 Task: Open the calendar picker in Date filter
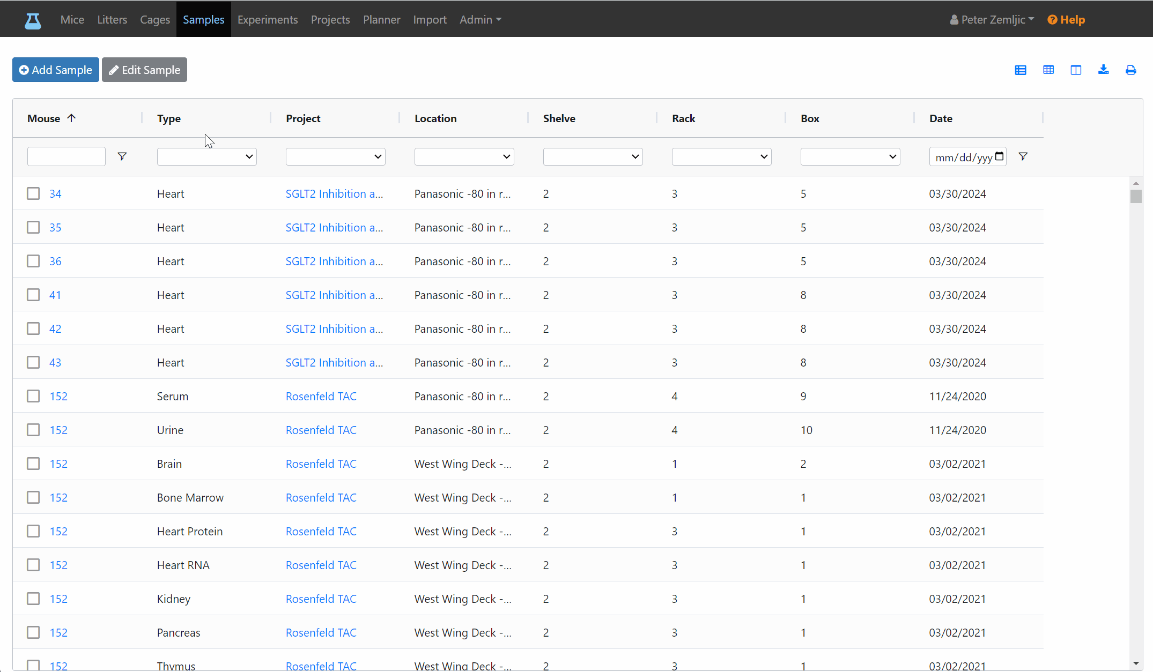coord(1000,156)
